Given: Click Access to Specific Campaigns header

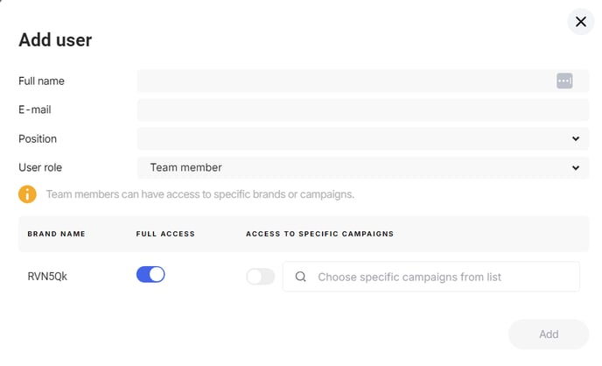Looking at the screenshot, I should (320, 234).
